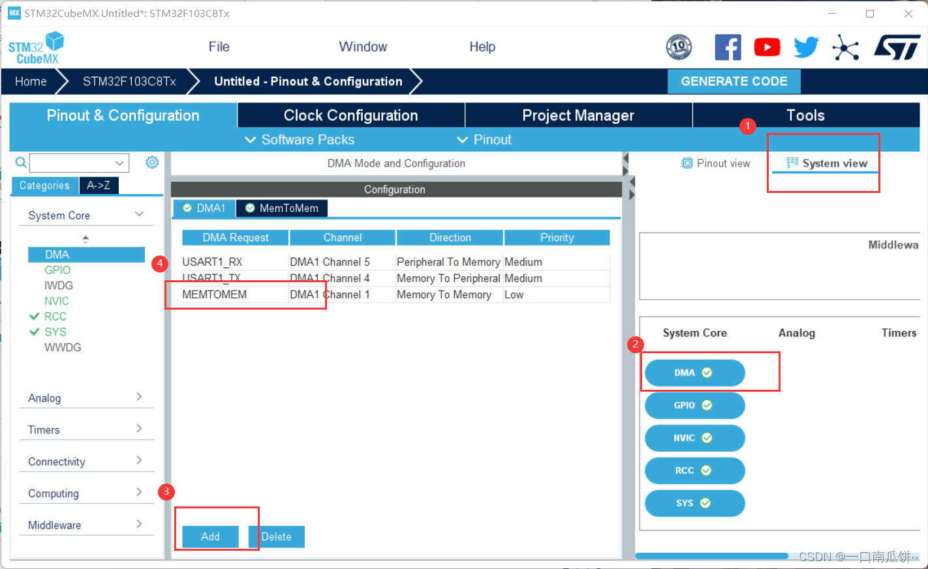This screenshot has width=928, height=569.
Task: Select the MEMTOMEM DMA request row
Action: pyautogui.click(x=396, y=295)
